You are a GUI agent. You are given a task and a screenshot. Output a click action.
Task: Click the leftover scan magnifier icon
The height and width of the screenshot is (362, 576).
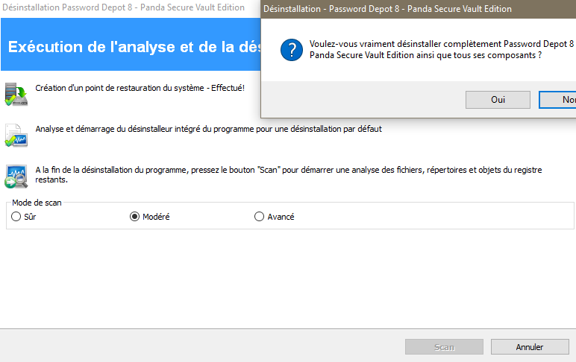(x=16, y=177)
